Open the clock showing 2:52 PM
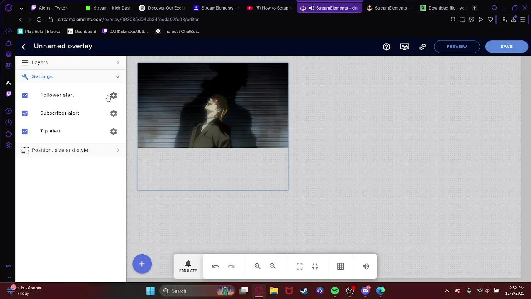The height and width of the screenshot is (299, 531). [x=516, y=291]
